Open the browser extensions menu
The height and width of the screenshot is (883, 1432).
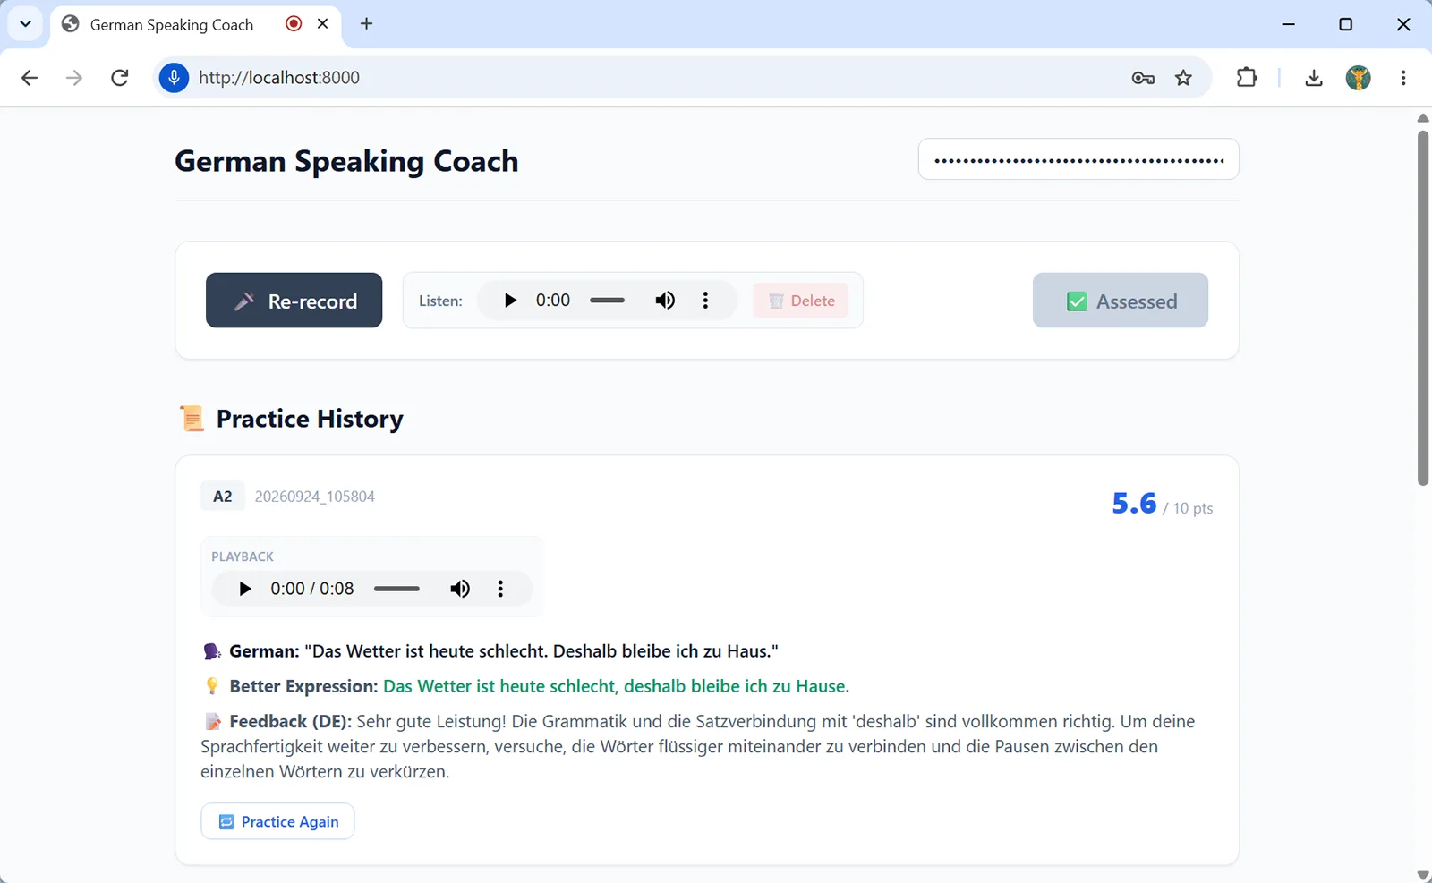[x=1247, y=78]
